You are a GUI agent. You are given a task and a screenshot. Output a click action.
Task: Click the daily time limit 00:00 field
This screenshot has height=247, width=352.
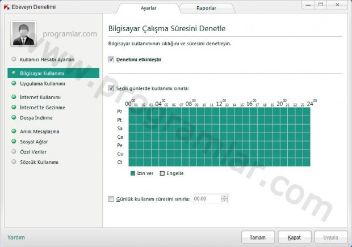tap(207, 199)
